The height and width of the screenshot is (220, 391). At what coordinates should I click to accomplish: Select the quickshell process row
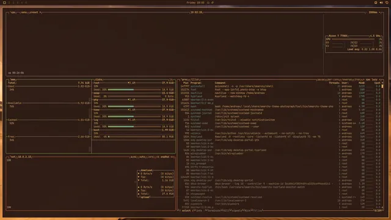point(280,86)
